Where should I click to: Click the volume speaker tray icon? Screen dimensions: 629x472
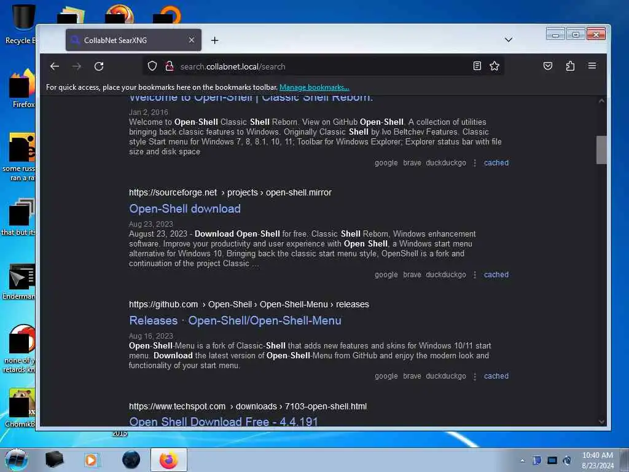pyautogui.click(x=567, y=460)
